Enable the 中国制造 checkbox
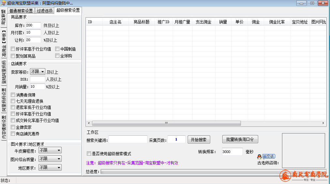 tap(57, 49)
